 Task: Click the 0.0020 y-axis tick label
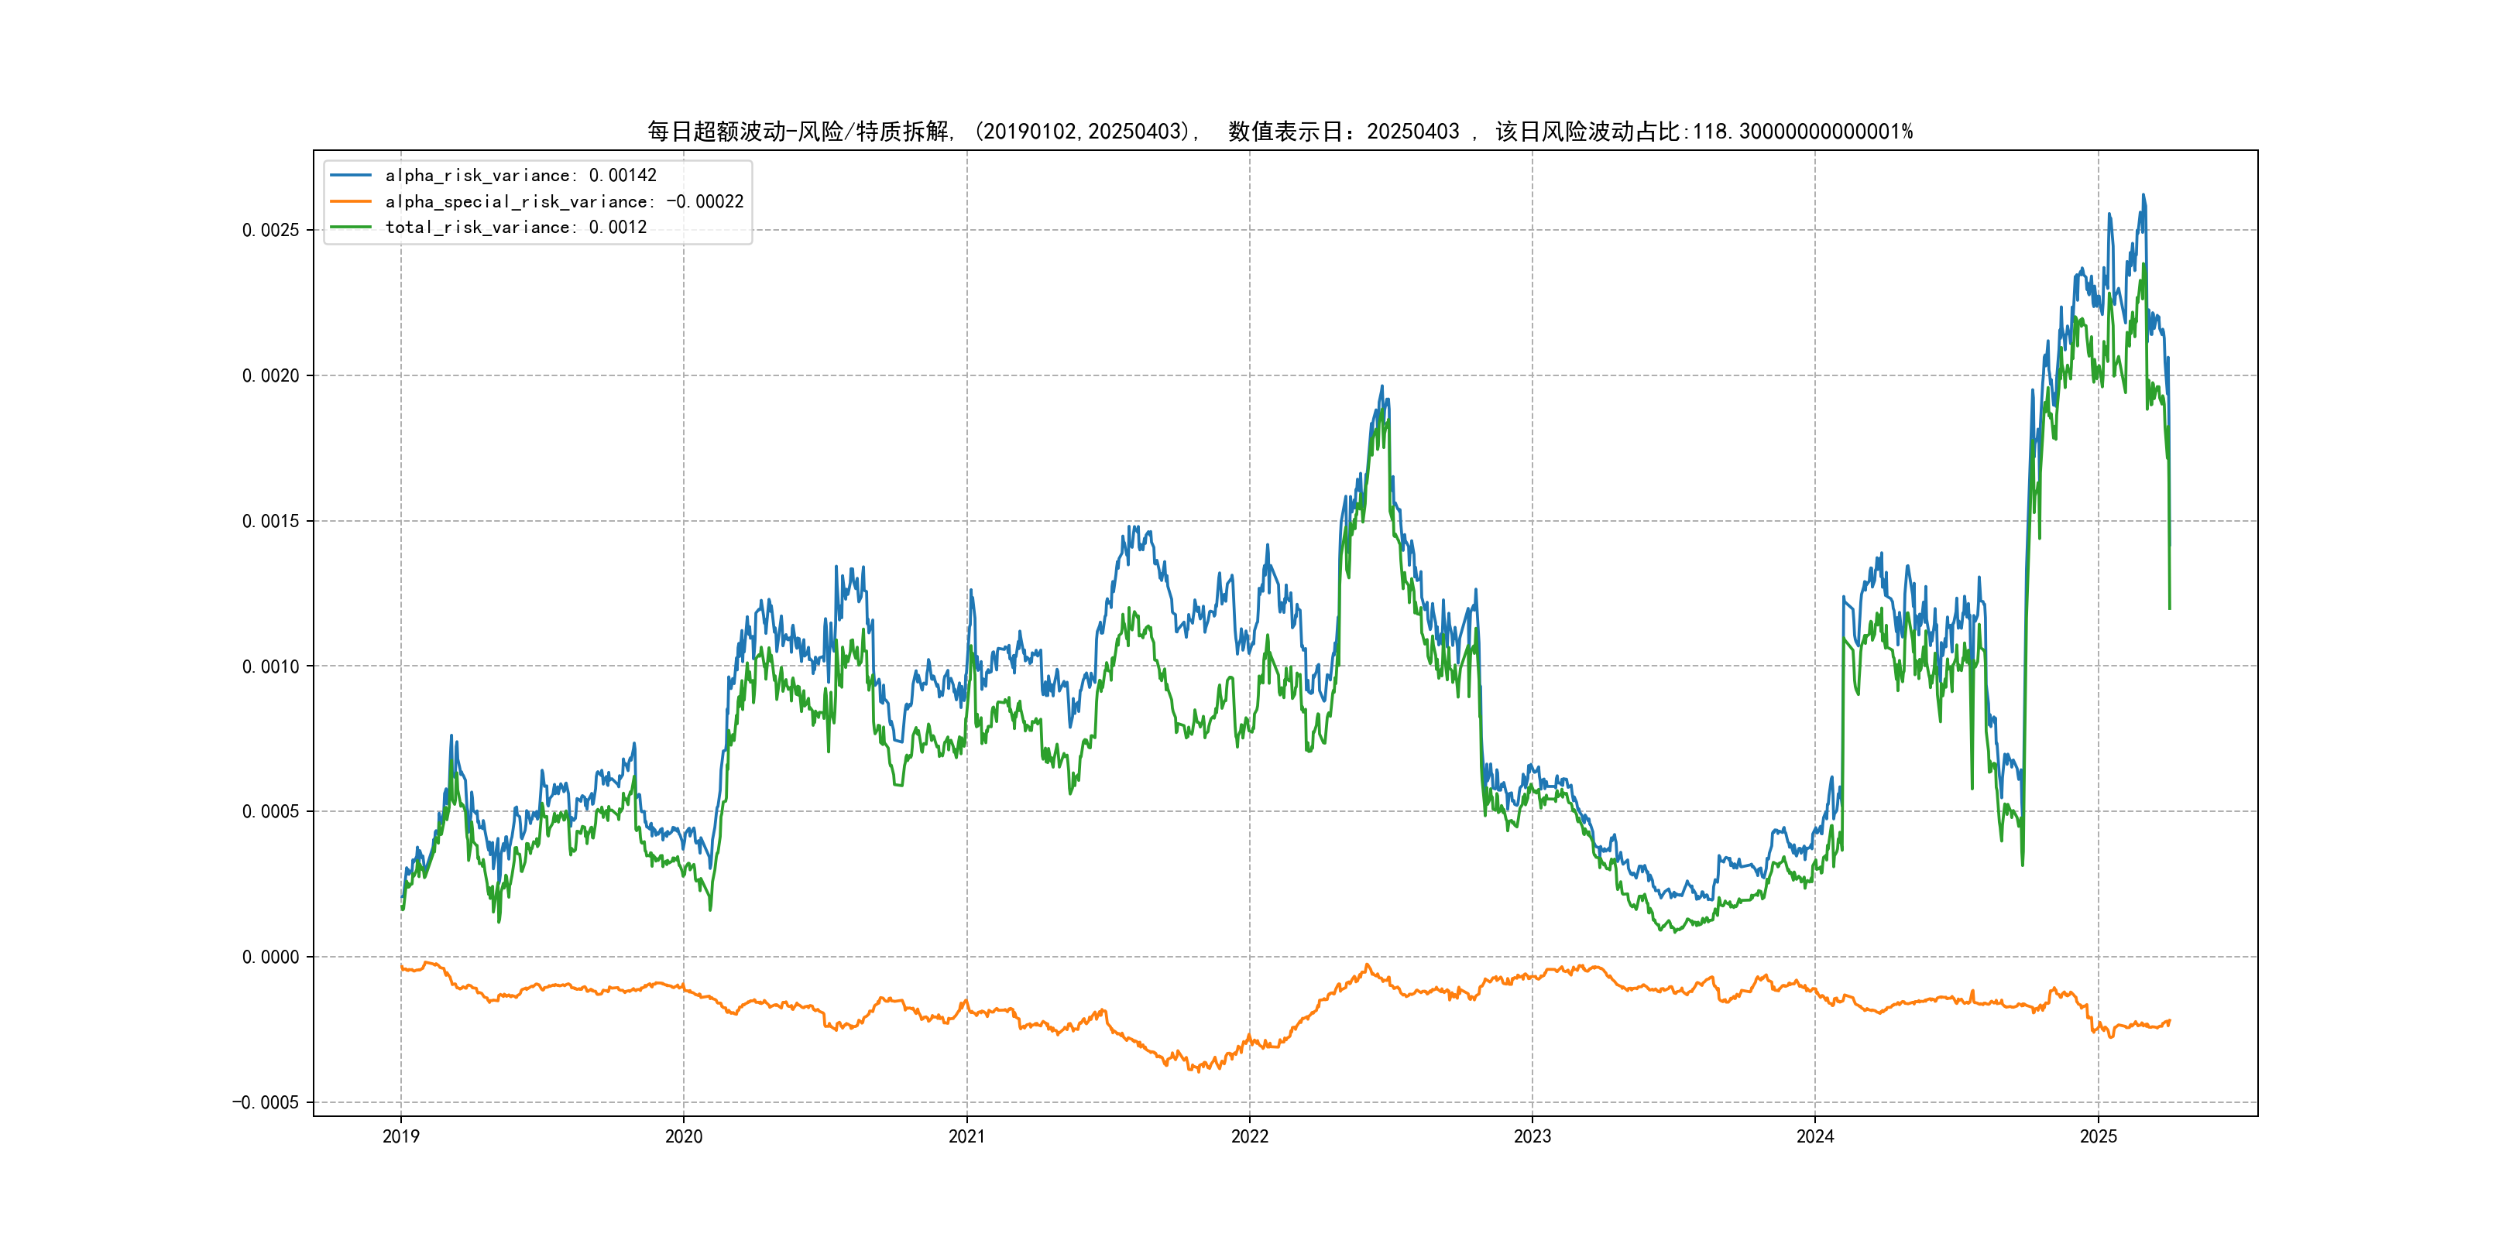(269, 375)
